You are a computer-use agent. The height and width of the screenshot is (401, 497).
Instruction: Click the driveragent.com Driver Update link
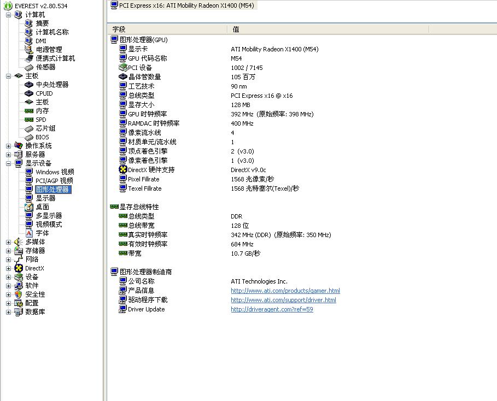pos(272,309)
